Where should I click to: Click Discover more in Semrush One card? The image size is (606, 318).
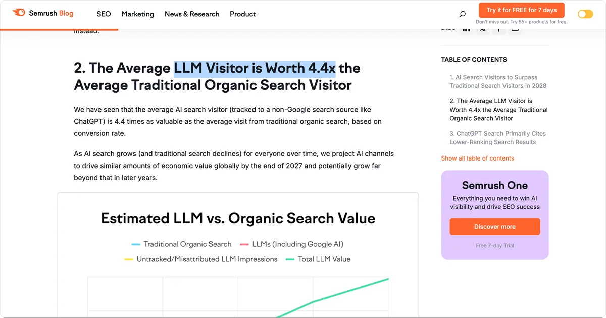click(x=494, y=227)
